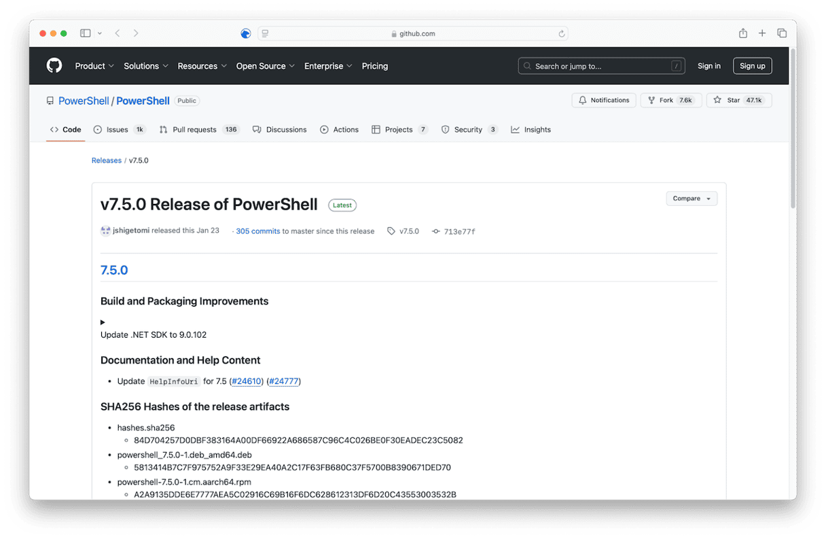Toggle Safari sidebar icon
This screenshot has width=826, height=539.
tap(86, 33)
